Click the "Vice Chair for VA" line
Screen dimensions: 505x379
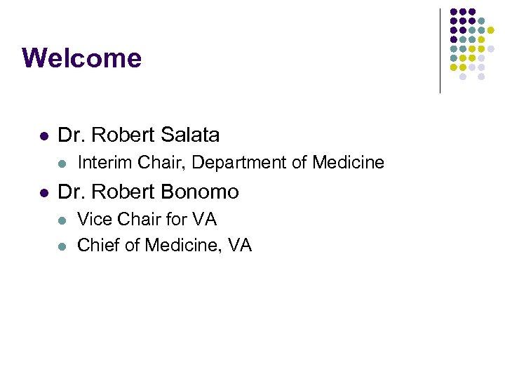147,220
